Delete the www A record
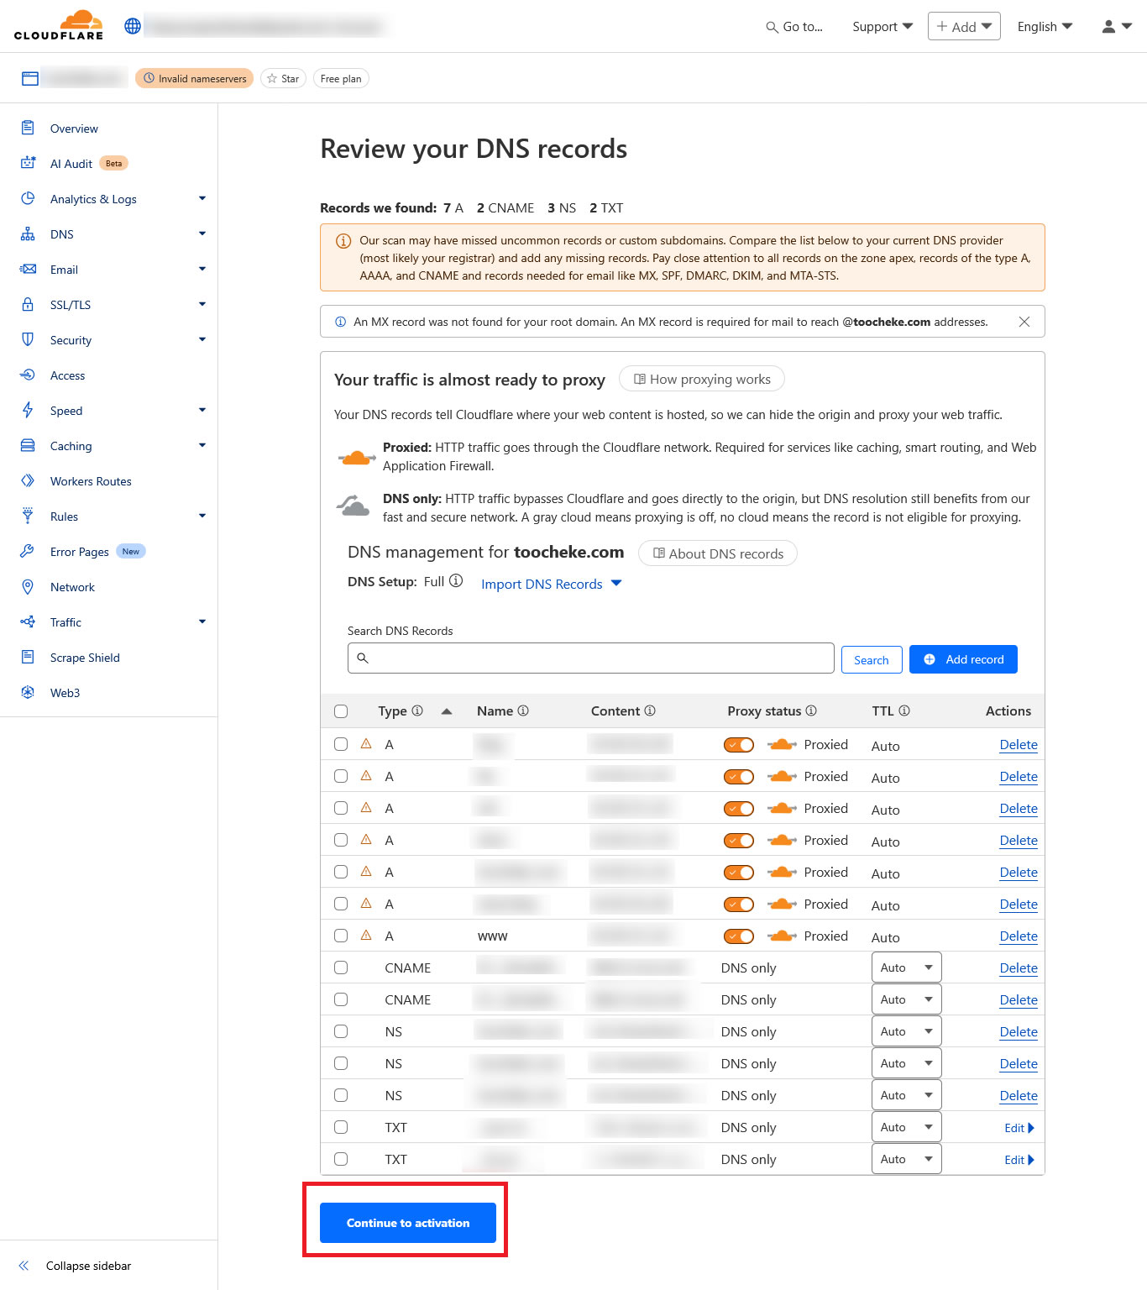The height and width of the screenshot is (1290, 1147). coord(1019,936)
